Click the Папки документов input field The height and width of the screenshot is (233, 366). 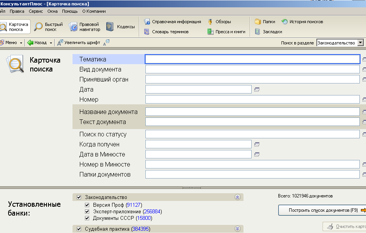click(252, 174)
